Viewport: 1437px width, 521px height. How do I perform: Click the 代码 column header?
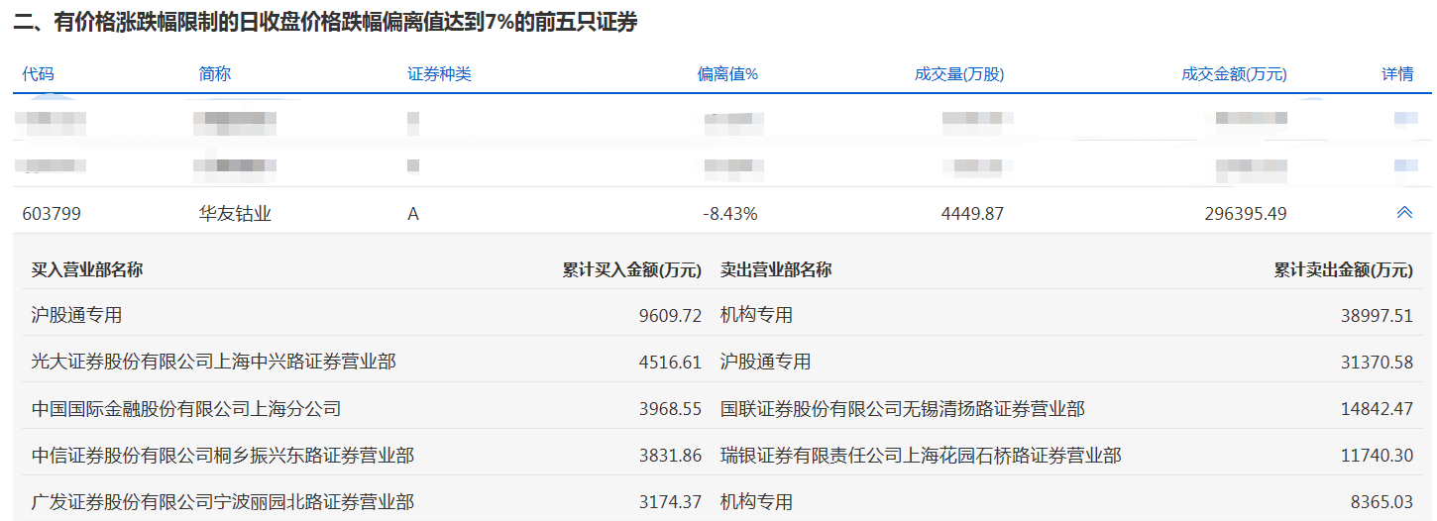(38, 74)
